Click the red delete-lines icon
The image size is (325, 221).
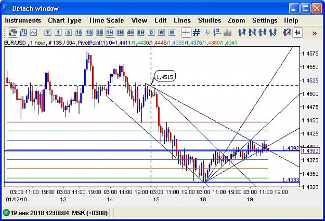pyautogui.click(x=287, y=33)
